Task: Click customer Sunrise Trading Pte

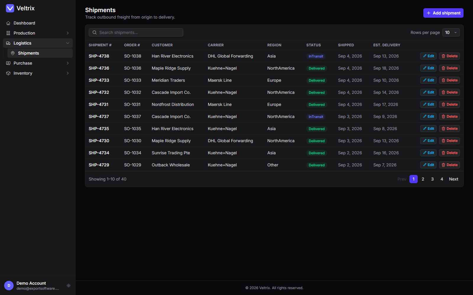Action: pos(171,153)
